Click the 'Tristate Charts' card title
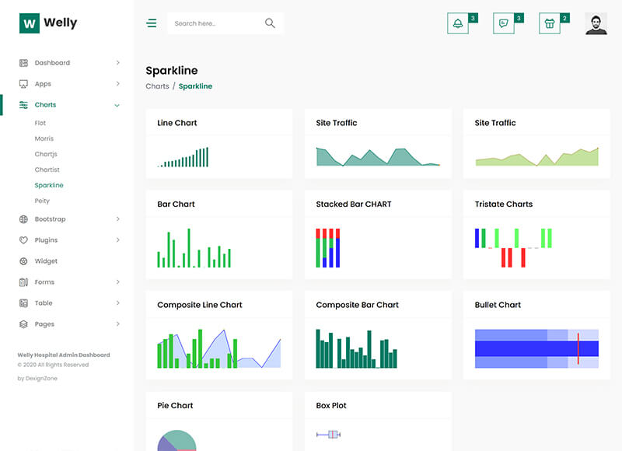 pyautogui.click(x=503, y=204)
